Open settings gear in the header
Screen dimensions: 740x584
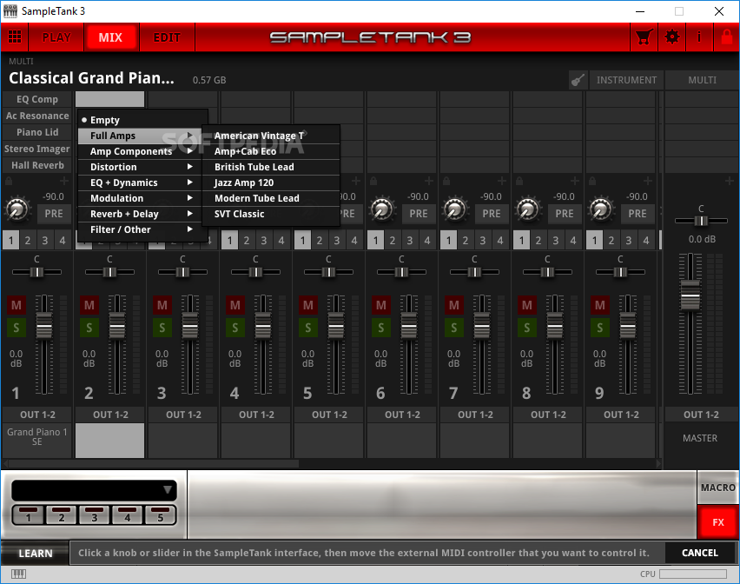(x=672, y=36)
